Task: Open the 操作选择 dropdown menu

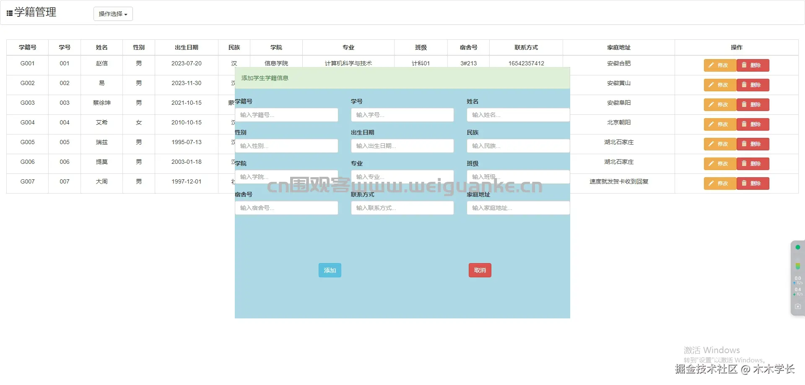Action: coord(113,14)
